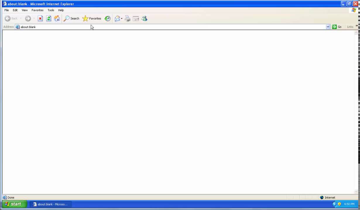The height and width of the screenshot is (210, 360).
Task: Open the Favorites star toolbar button
Action: (x=92, y=18)
